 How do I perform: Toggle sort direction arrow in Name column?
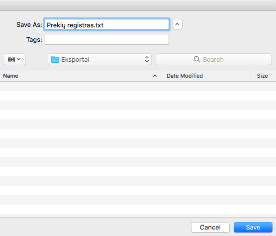click(x=155, y=76)
